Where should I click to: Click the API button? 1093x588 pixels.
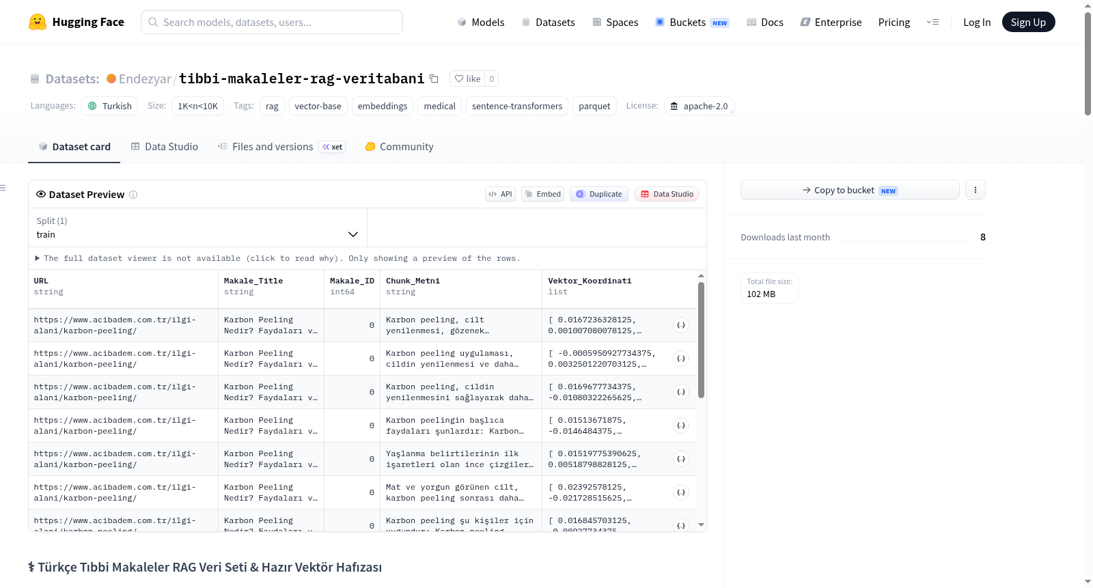coord(500,194)
